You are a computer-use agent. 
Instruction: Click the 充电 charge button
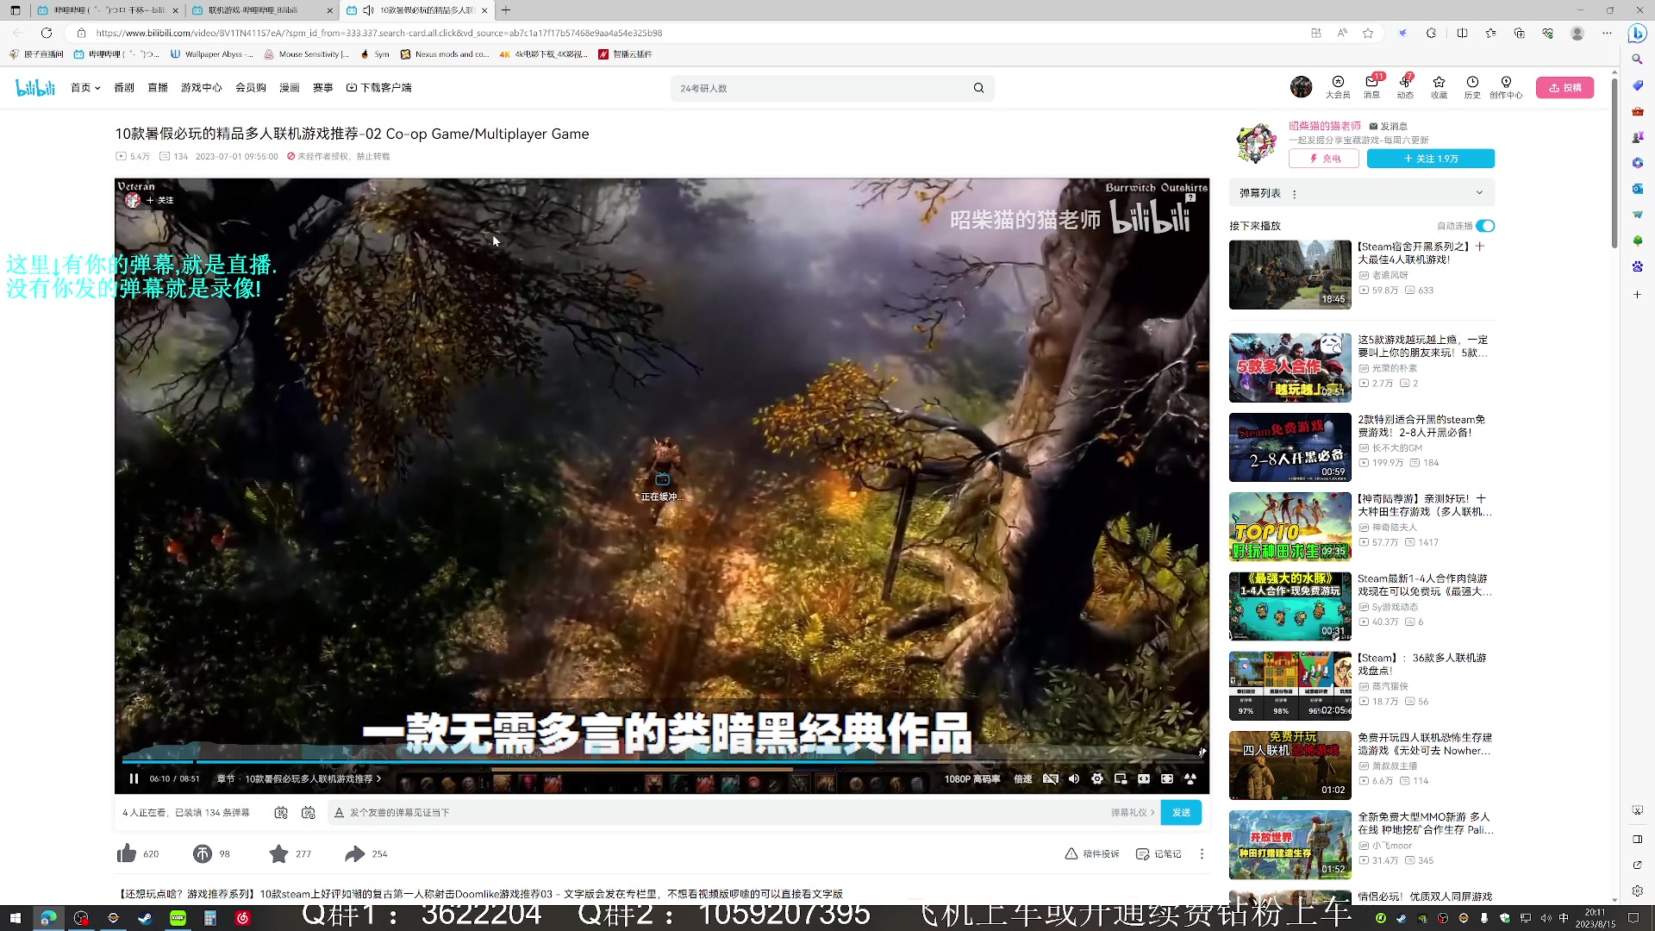pos(1324,159)
